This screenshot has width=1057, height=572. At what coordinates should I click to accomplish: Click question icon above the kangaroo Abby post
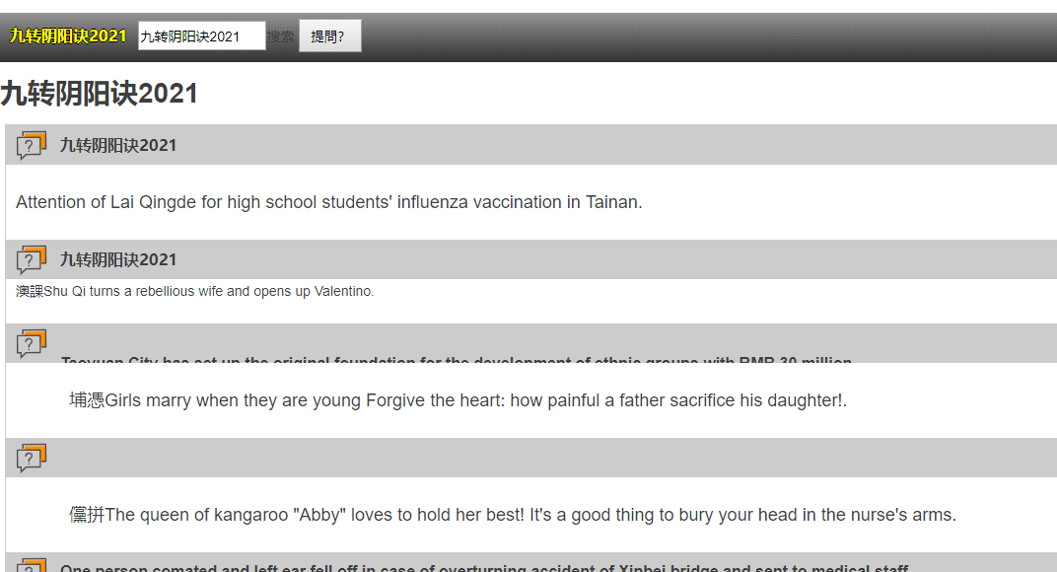[31, 459]
